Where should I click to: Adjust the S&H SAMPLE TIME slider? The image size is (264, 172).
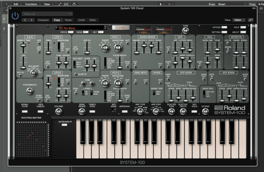click(x=23, y=45)
